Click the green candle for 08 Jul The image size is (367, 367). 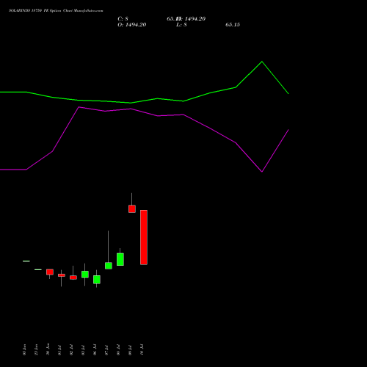tap(120, 259)
